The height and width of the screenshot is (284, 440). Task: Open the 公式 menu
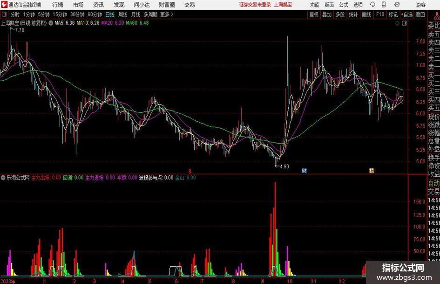(x=344, y=5)
